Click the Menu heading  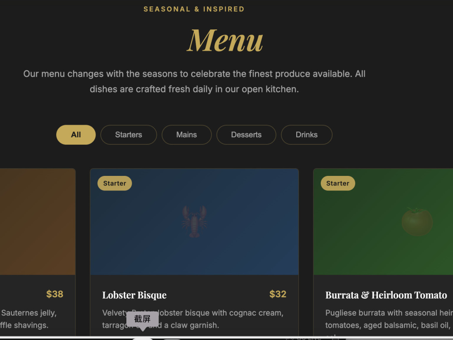click(225, 40)
